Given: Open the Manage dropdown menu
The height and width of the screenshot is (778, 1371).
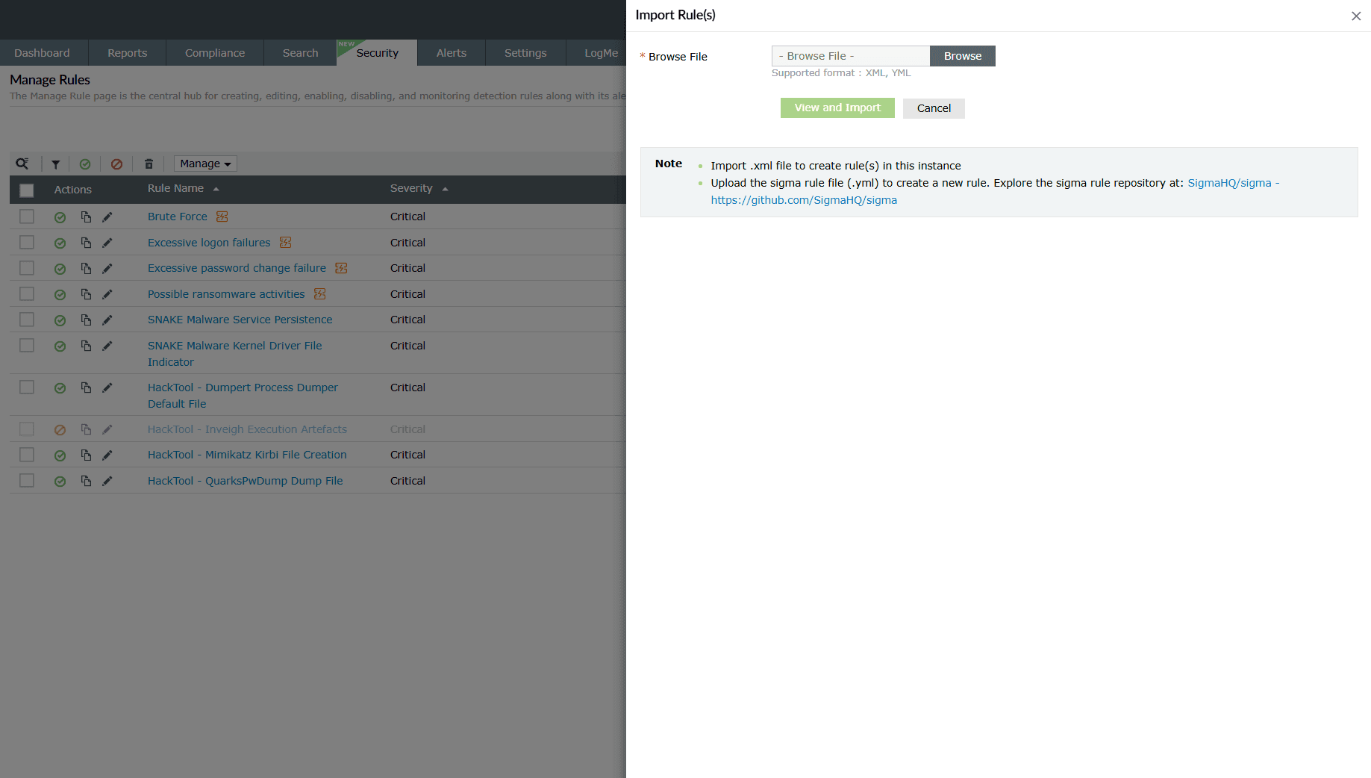Looking at the screenshot, I should [204, 163].
